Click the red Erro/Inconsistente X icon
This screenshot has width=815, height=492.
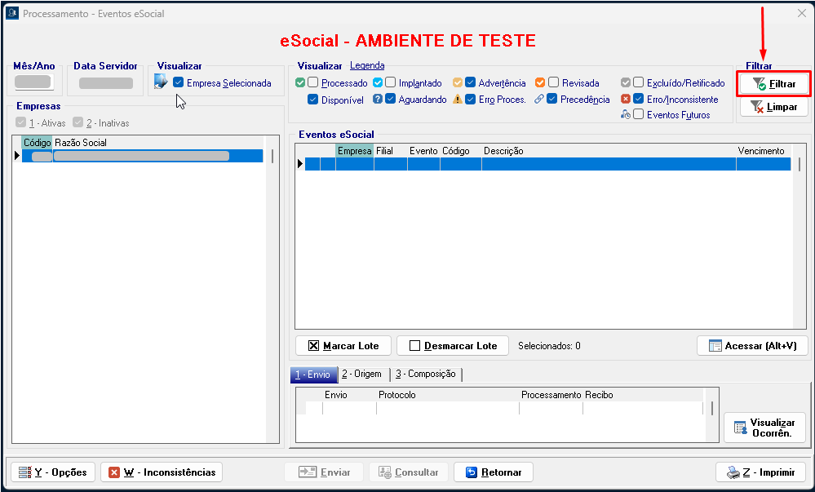pos(626,100)
